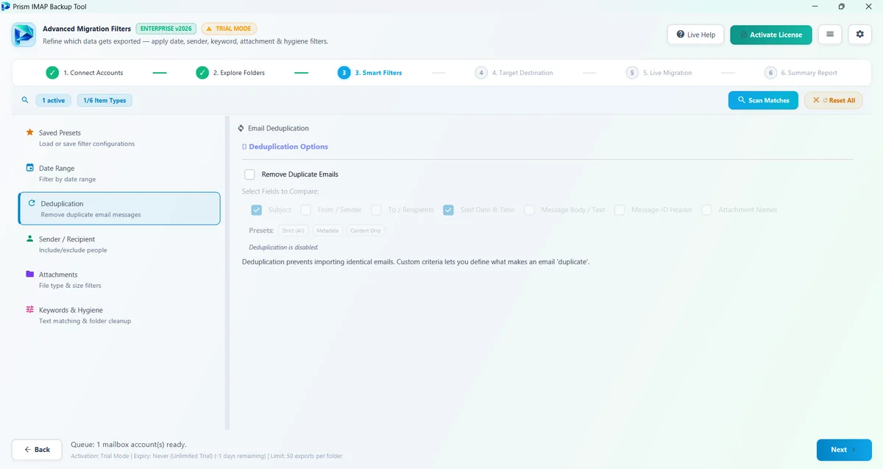Toggle the Sent Date & Time checkbox
Viewport: 883px width, 469px height.
tap(449, 210)
